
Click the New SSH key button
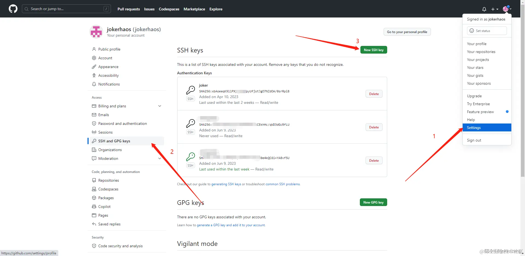pos(374,50)
